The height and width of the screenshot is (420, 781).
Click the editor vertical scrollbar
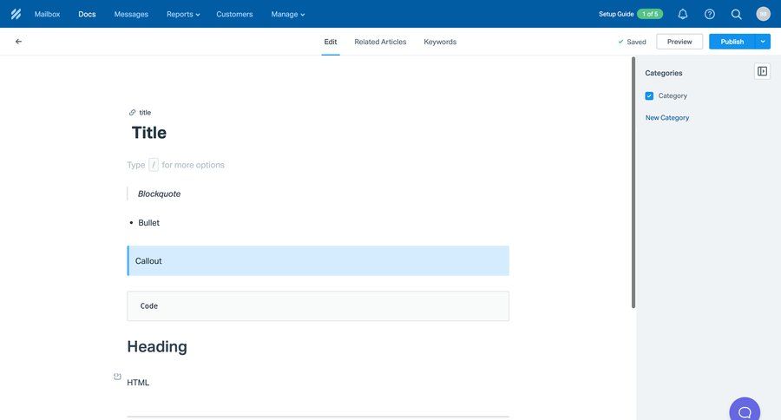tap(633, 182)
